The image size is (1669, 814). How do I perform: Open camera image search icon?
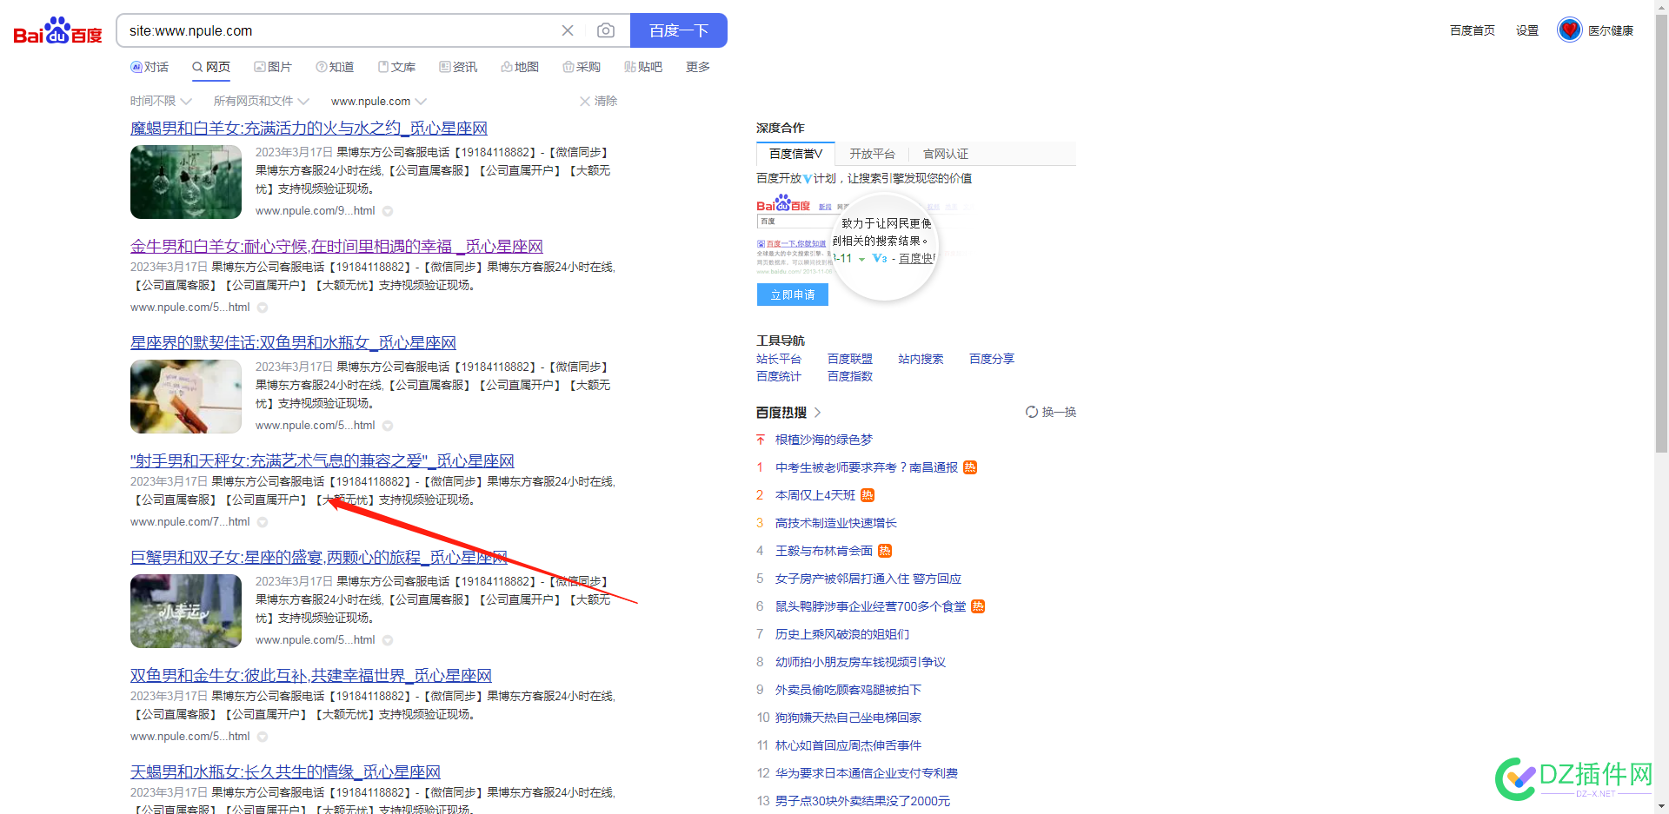pos(606,30)
